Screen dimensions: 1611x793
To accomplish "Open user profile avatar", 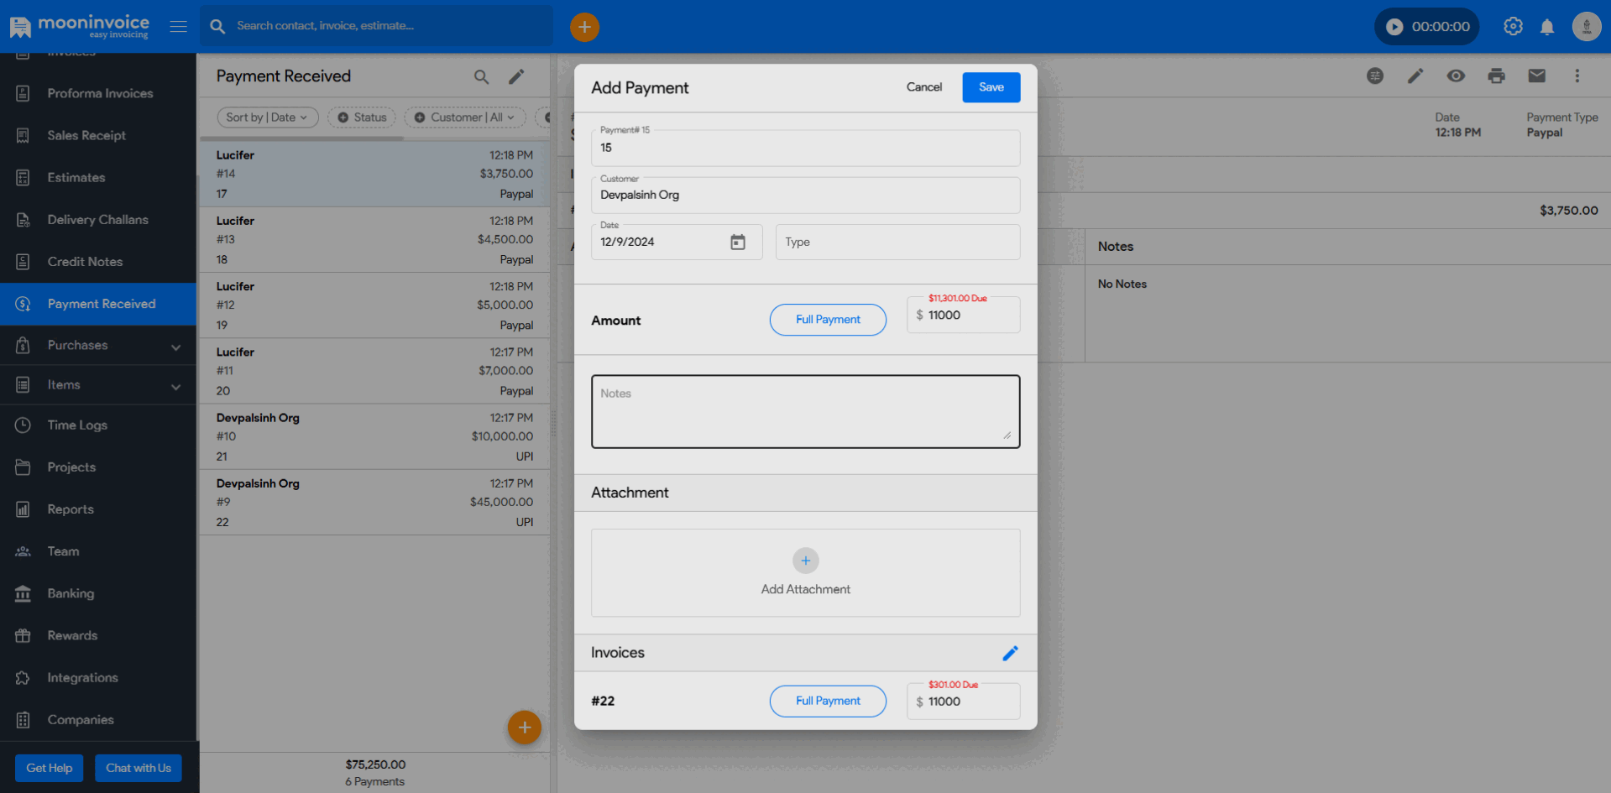I will coord(1587,27).
